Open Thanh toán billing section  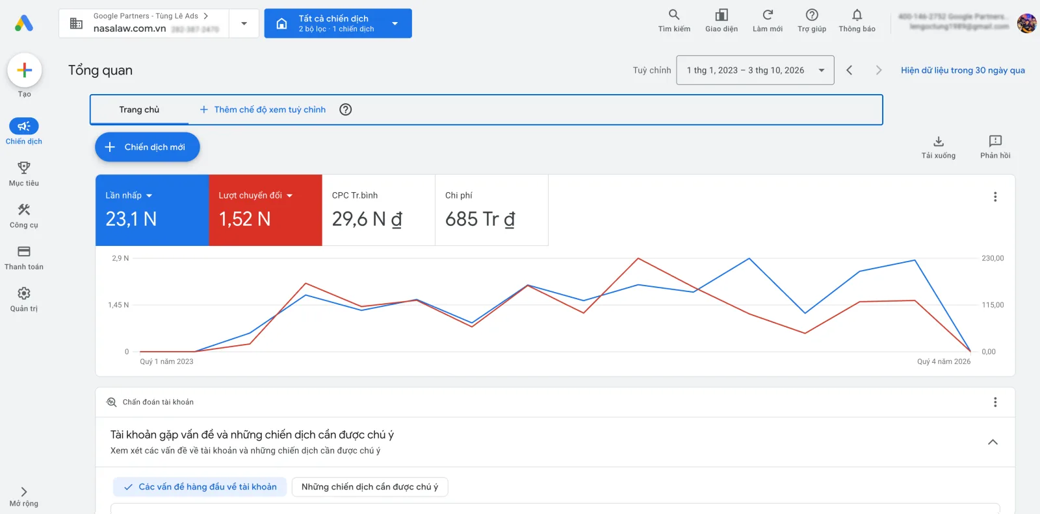point(24,257)
